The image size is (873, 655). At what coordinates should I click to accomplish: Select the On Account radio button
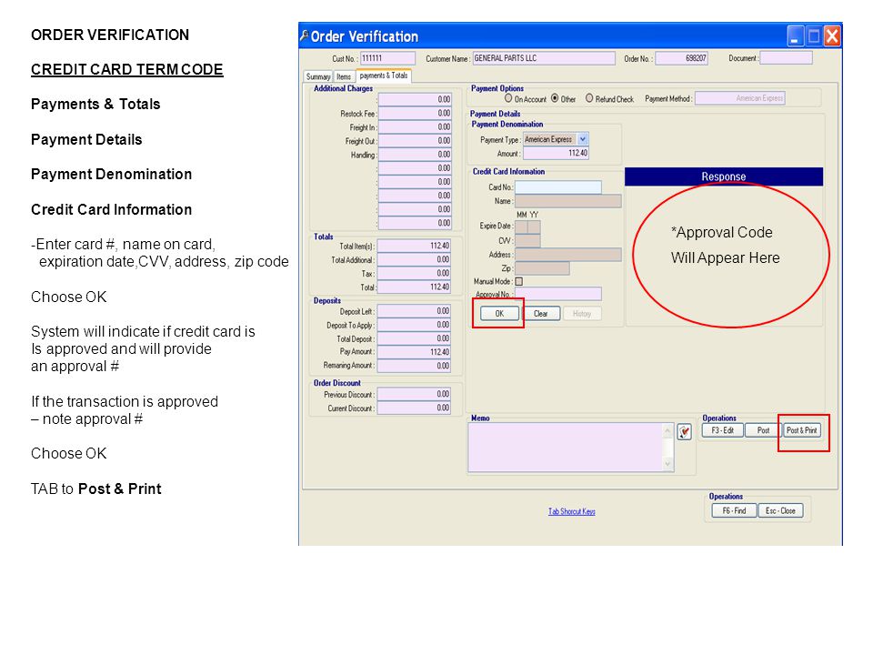(507, 98)
